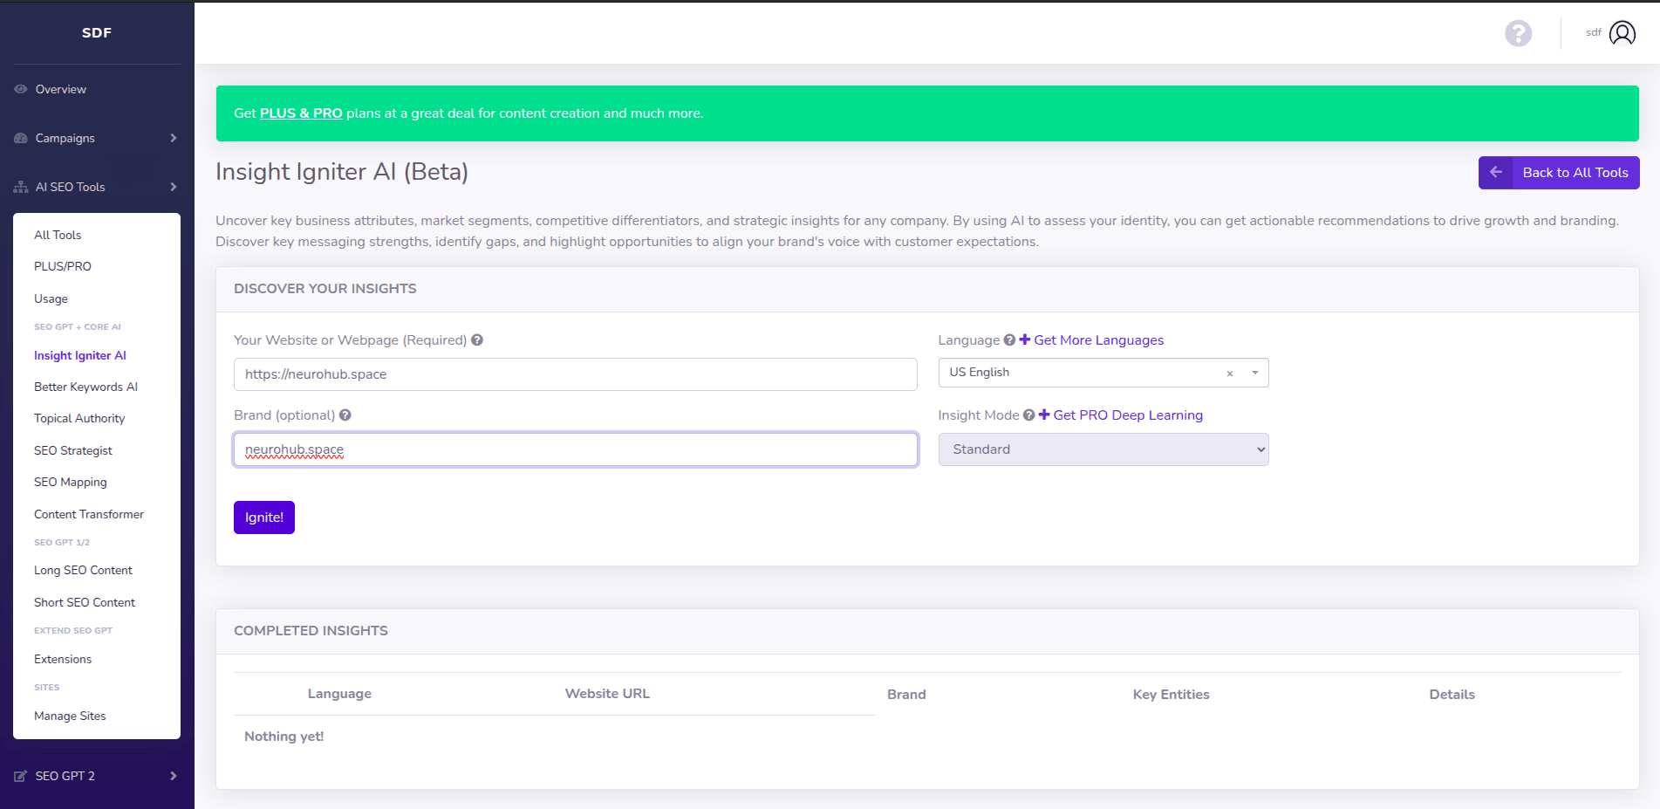Open the help question mark icon in header
Image resolution: width=1660 pixels, height=809 pixels.
click(1518, 33)
